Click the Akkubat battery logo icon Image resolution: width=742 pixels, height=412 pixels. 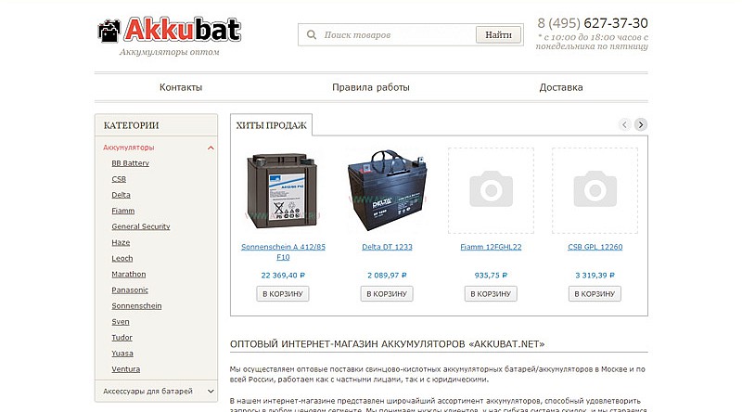109,32
